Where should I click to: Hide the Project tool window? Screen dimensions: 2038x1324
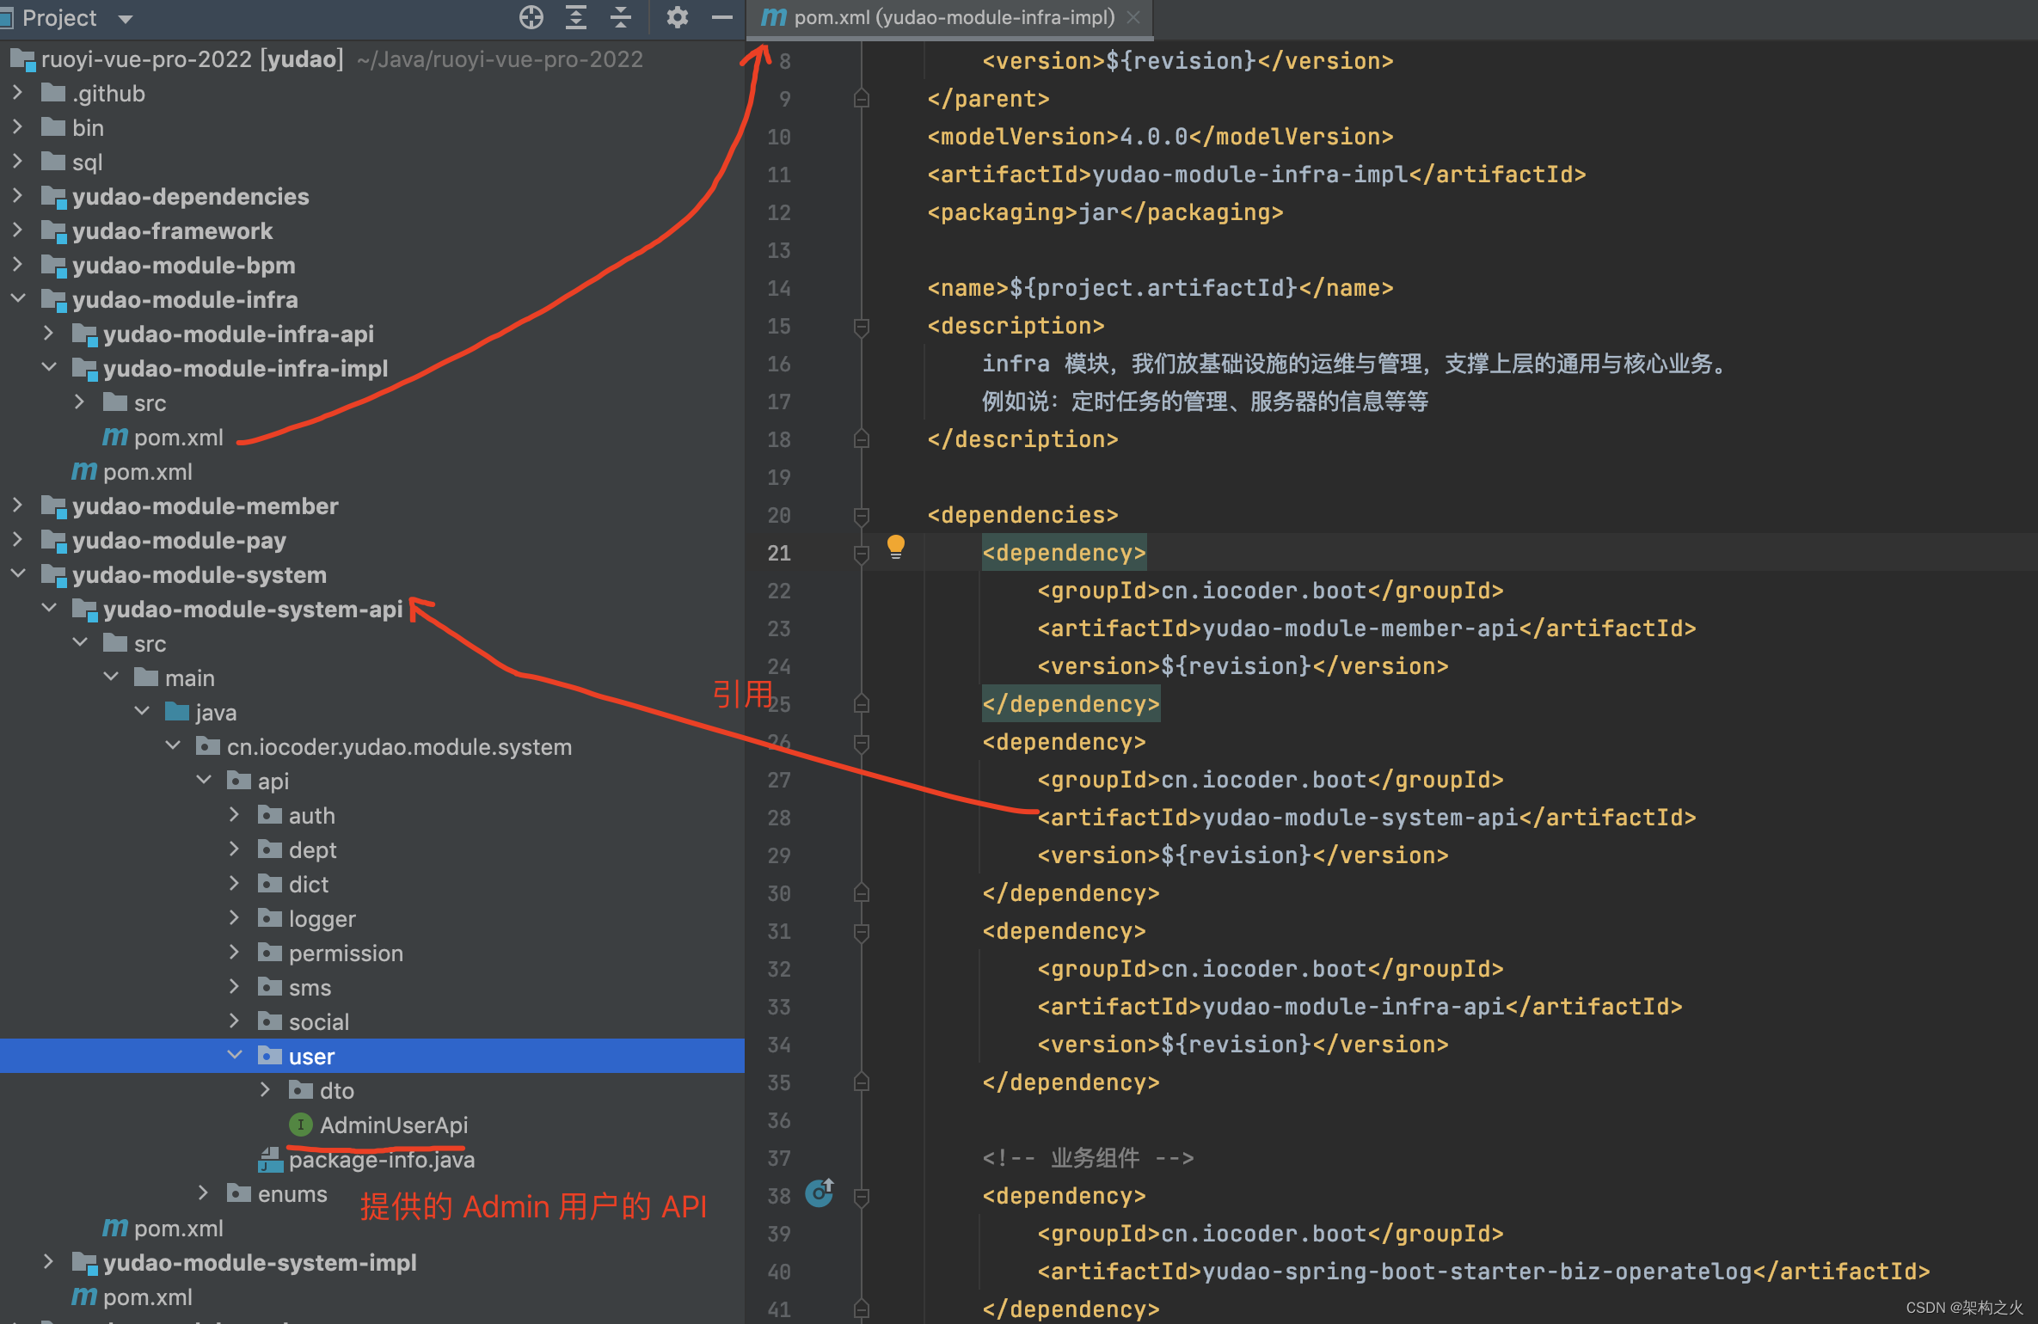722,17
